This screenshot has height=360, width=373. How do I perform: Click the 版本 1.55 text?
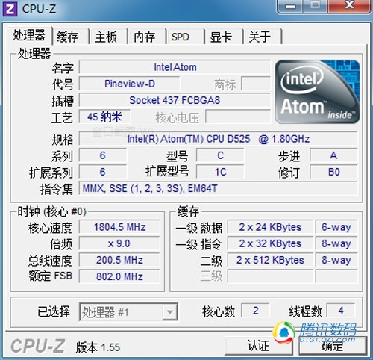[98, 347]
